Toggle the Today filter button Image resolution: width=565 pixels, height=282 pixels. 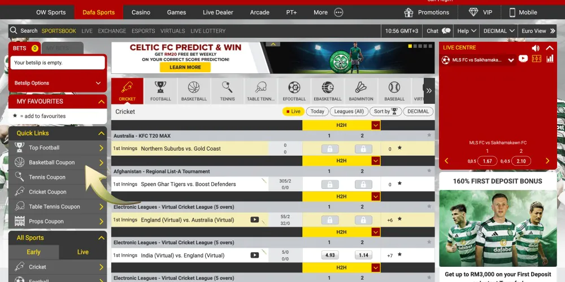tap(318, 112)
